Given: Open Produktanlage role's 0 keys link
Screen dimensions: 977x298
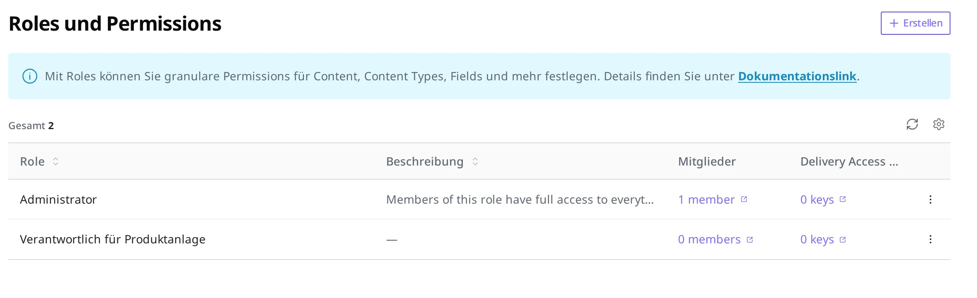Looking at the screenshot, I should (x=823, y=239).
